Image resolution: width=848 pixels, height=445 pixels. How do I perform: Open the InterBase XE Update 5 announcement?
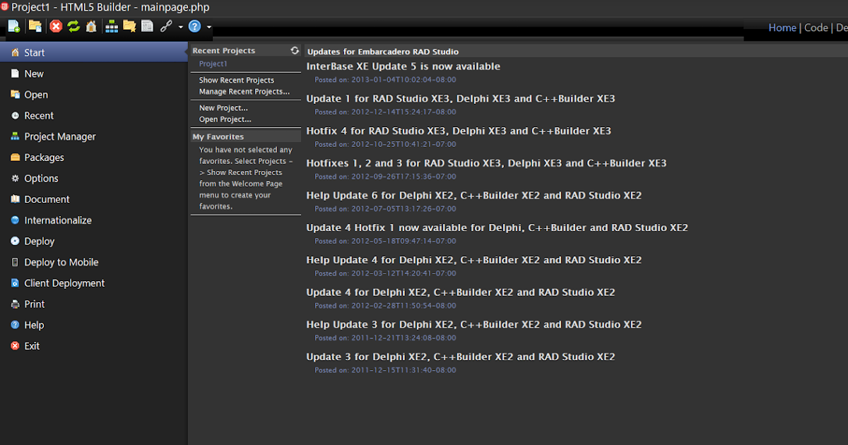[x=404, y=66]
